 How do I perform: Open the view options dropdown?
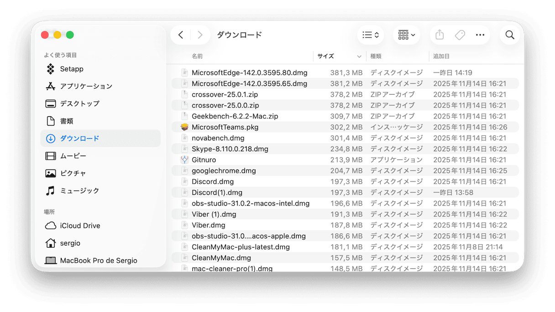coord(371,35)
